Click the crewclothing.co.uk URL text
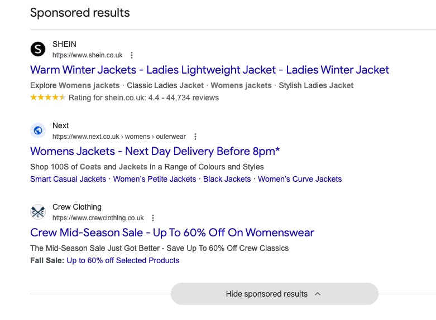Viewport: 436px width, 320px height. coord(98,218)
